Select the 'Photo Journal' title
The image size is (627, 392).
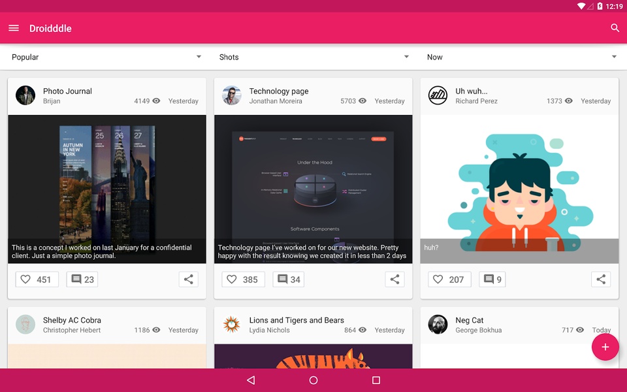[67, 91]
